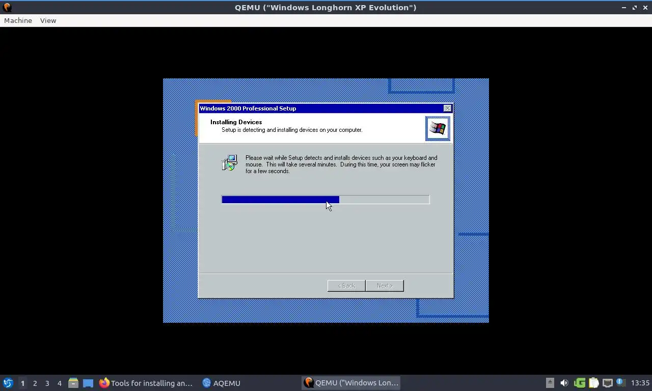The image size is (652, 391).
Task: Click the computer devices install icon
Action: [x=230, y=163]
